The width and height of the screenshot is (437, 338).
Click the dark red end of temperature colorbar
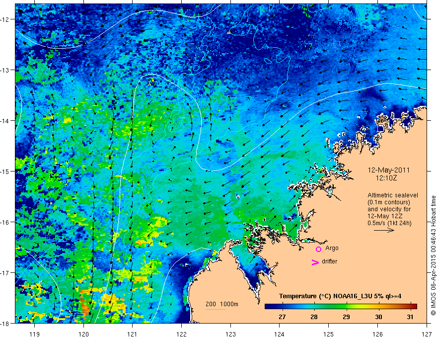click(x=413, y=306)
